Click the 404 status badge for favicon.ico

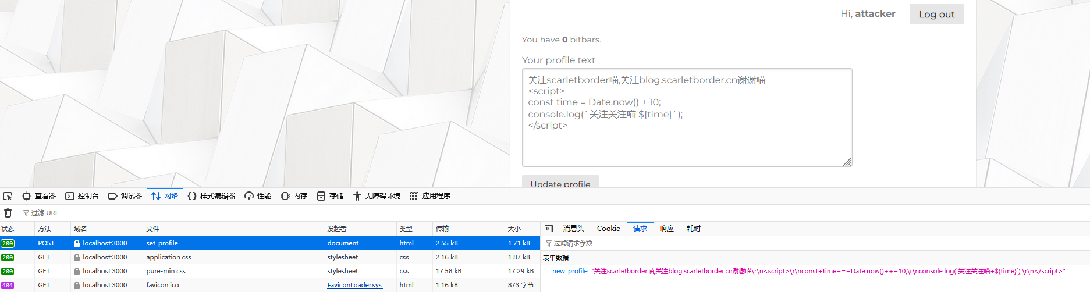(x=8, y=285)
